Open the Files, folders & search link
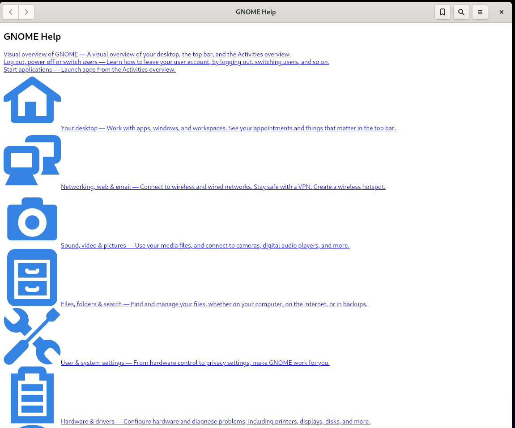Viewport: 515px width, 428px height. [x=214, y=304]
